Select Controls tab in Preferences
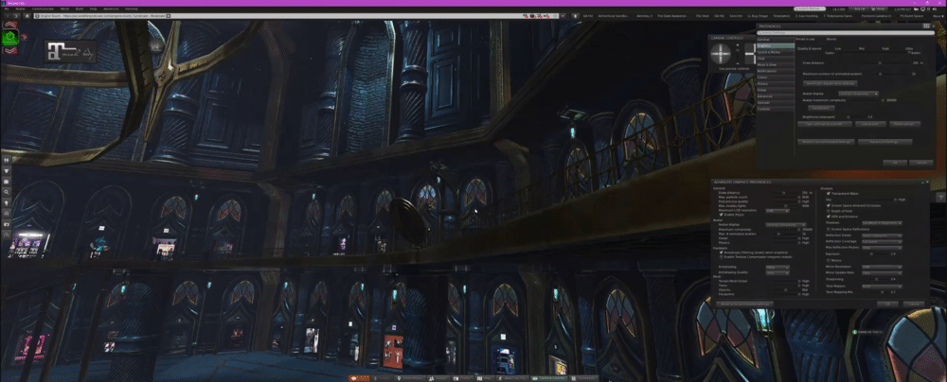 click(776, 109)
